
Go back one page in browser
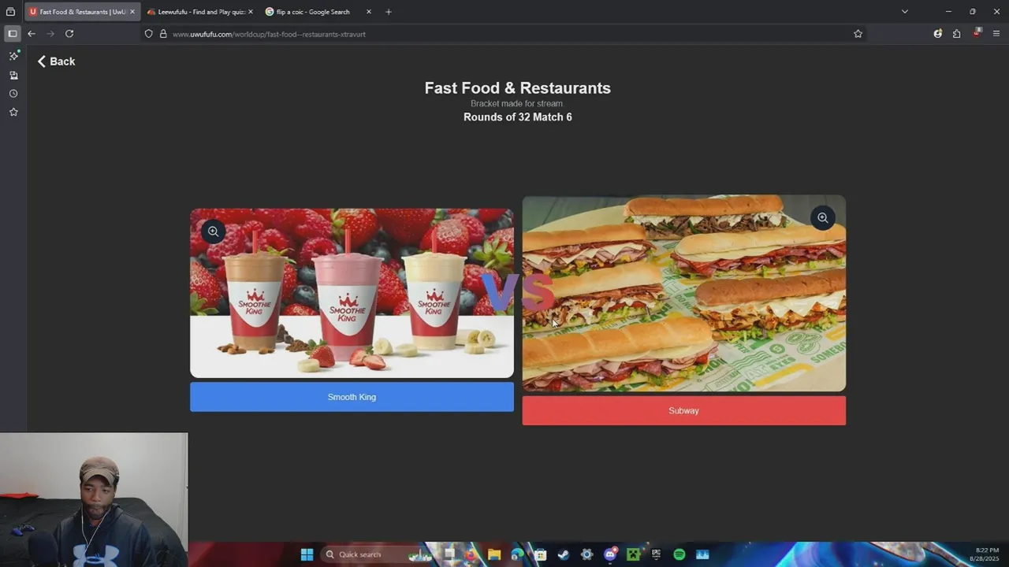pos(32,34)
